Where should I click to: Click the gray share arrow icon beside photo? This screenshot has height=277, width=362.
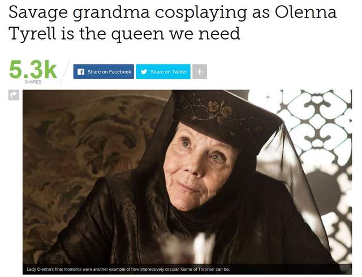[14, 95]
